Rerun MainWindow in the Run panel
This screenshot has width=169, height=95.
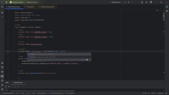click(6, 87)
